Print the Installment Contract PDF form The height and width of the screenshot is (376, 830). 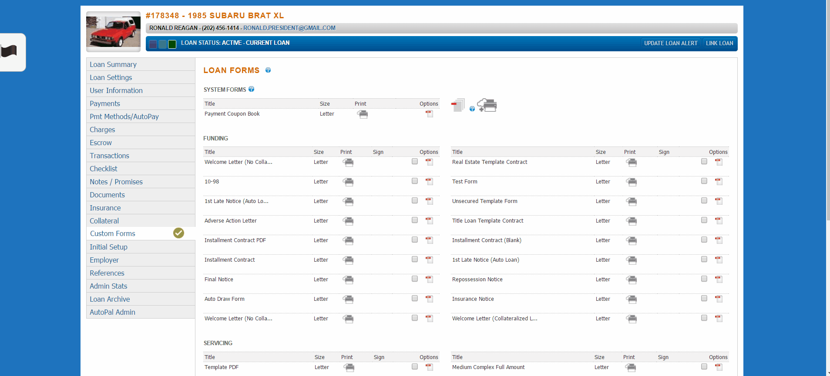pos(348,241)
